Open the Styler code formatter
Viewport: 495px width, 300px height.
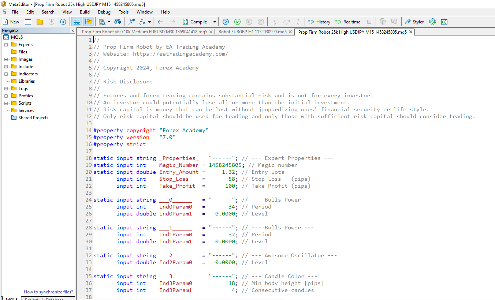pos(414,22)
